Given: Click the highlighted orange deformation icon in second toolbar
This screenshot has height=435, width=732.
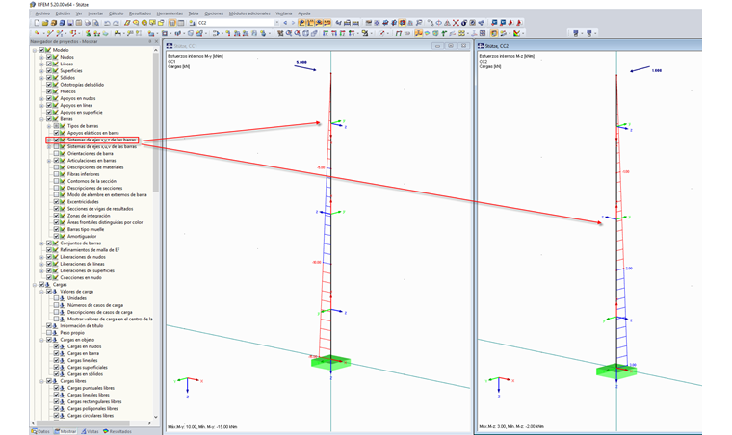Looking at the screenshot, I should click(418, 33).
